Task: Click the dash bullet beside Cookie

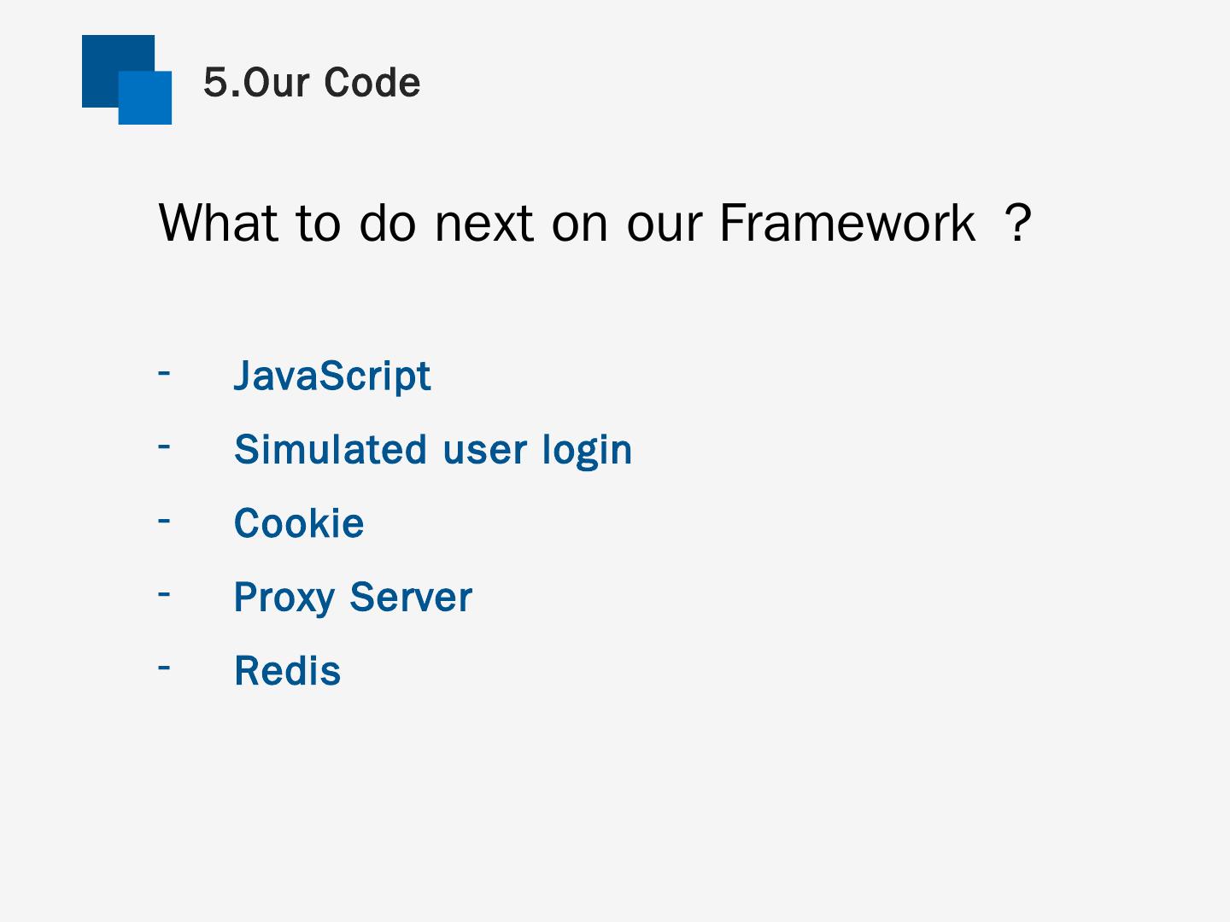Action: pyautogui.click(x=164, y=519)
